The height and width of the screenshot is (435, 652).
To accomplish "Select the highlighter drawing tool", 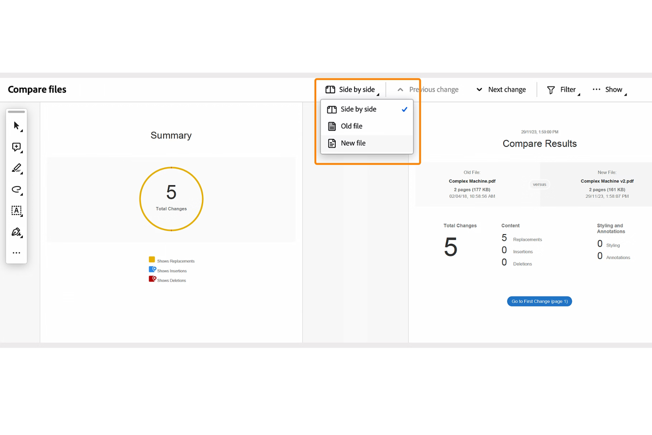I will [16, 168].
